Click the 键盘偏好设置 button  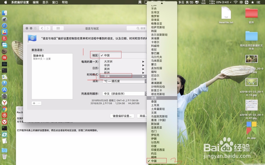(122, 116)
